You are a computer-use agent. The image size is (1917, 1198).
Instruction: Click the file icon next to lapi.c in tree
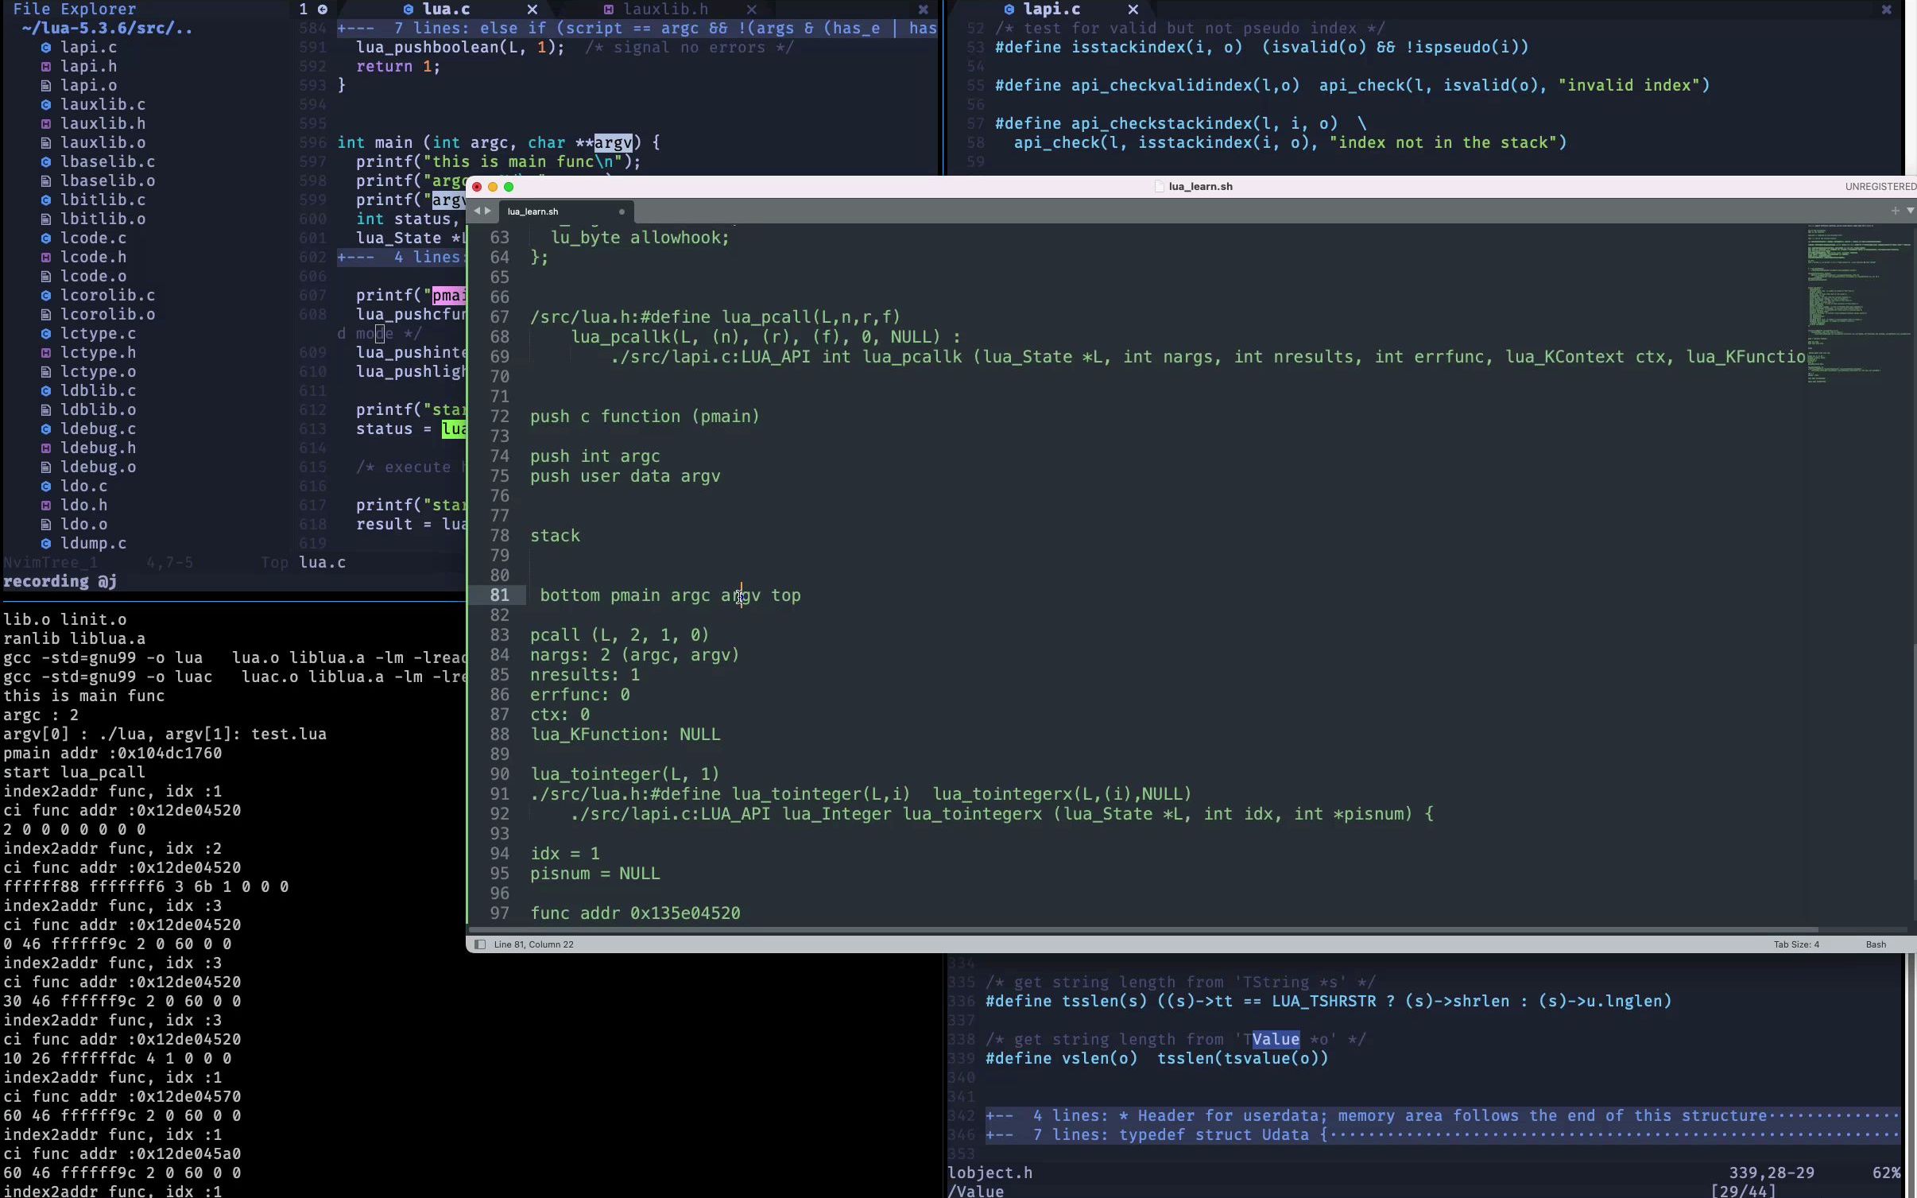(46, 48)
